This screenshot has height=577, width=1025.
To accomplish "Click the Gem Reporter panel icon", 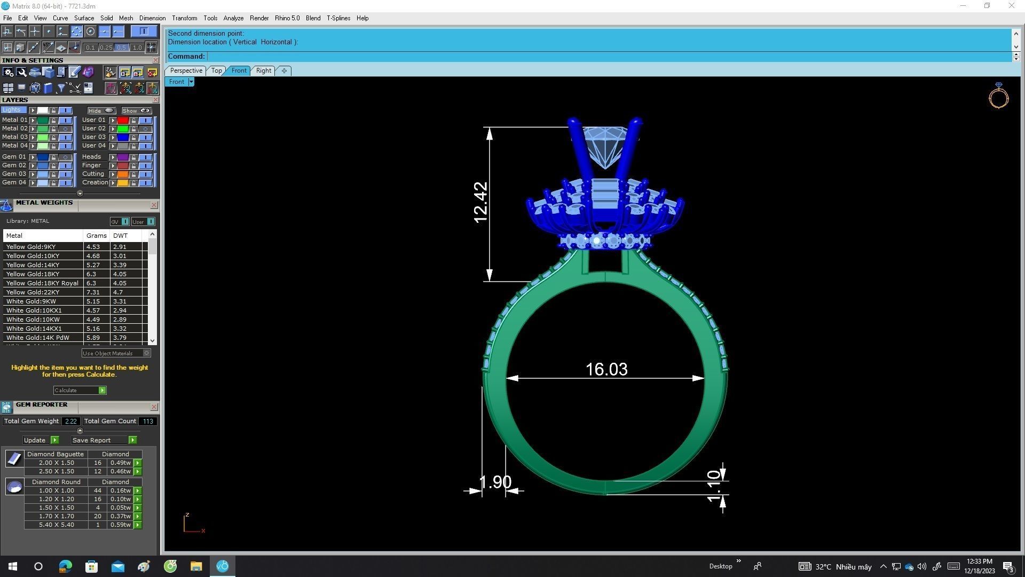I will coord(6,408).
